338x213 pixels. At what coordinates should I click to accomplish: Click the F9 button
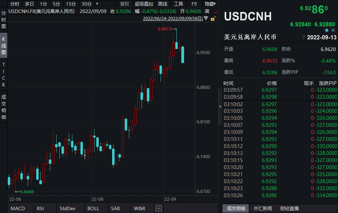click(194, 4)
